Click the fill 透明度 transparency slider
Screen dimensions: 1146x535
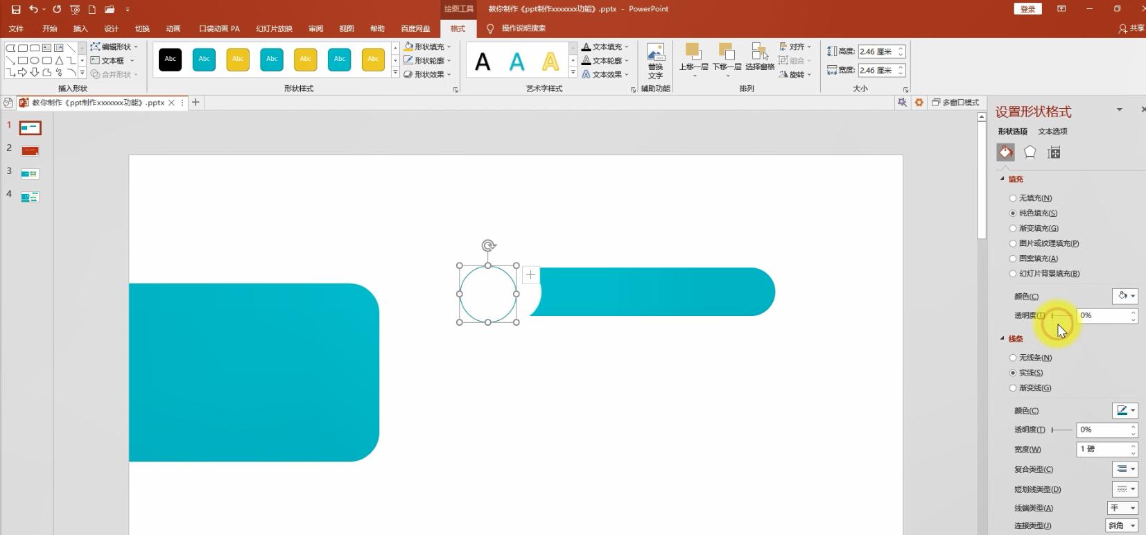(x=1061, y=315)
